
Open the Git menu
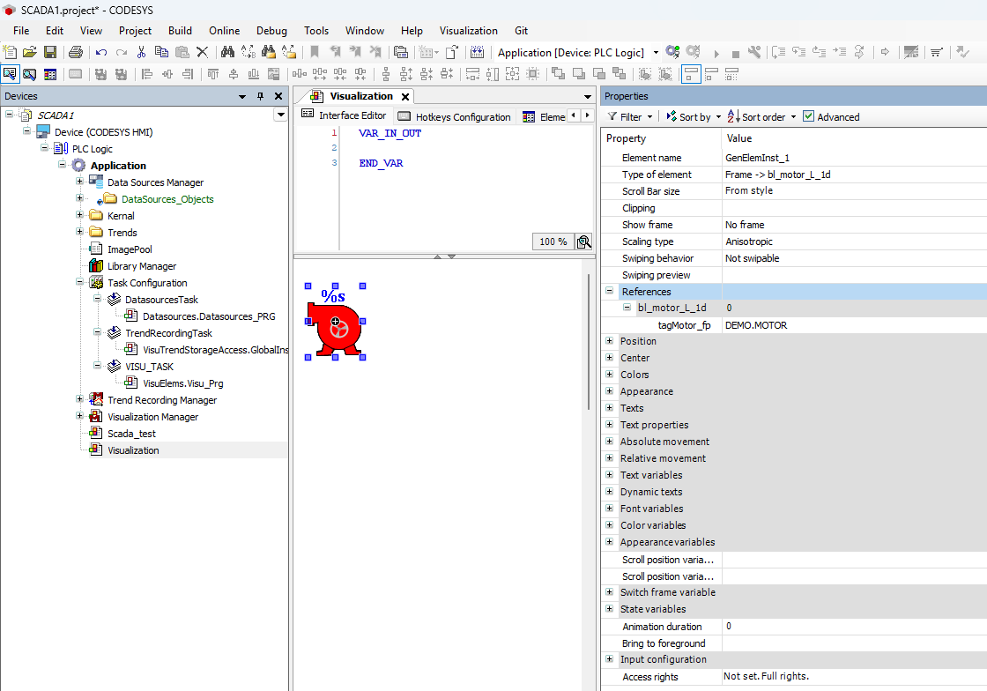(521, 31)
